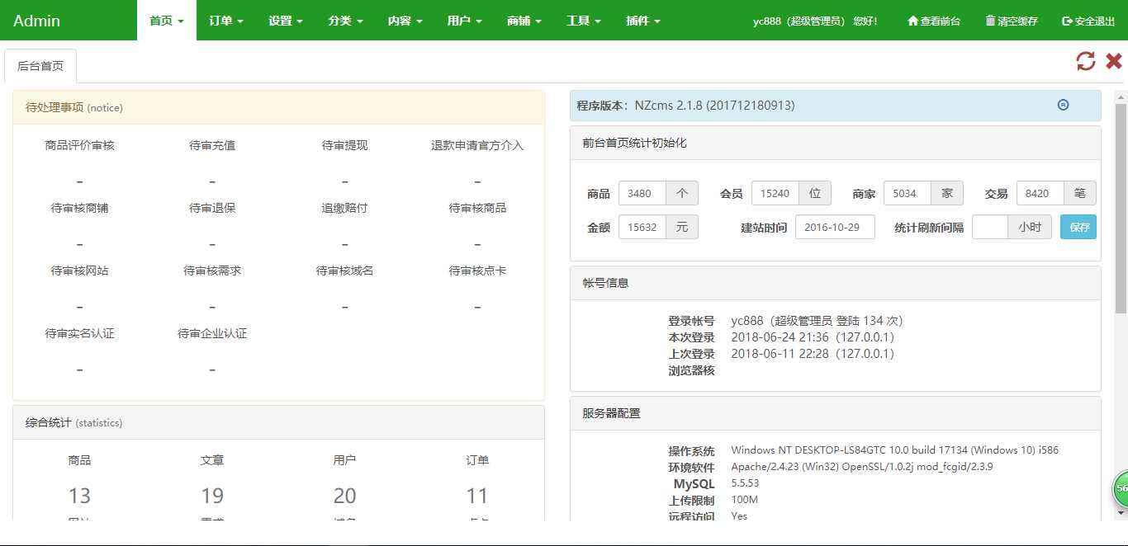The width and height of the screenshot is (1128, 546).
Task: Click the 服务器配置 panel heading
Action: point(835,413)
